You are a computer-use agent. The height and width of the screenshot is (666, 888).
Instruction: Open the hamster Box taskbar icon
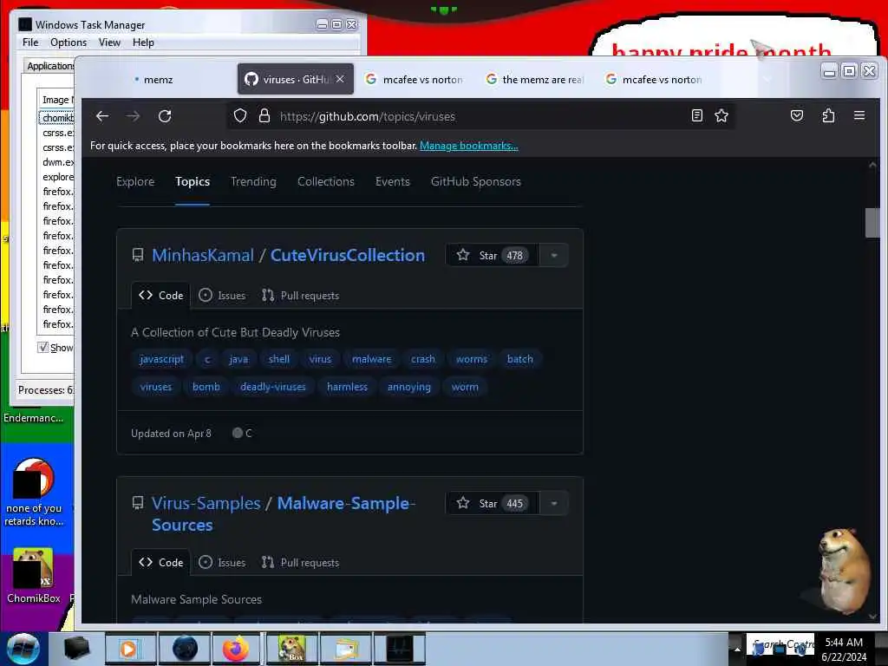291,649
